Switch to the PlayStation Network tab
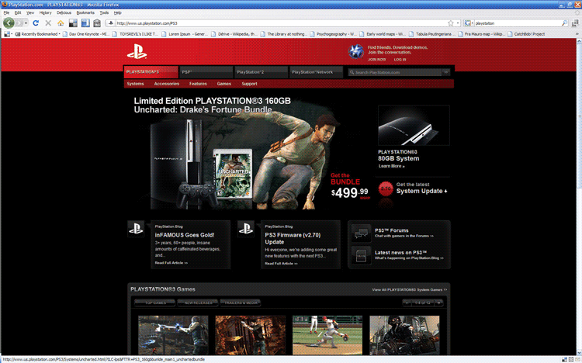Viewport: 582px width, 363px height. pos(317,72)
